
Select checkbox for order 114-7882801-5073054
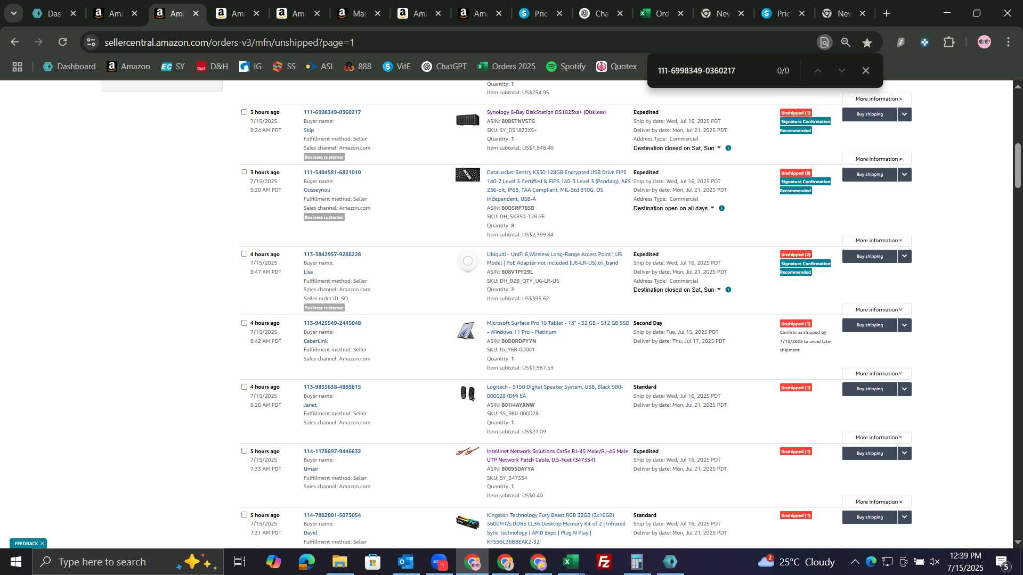point(244,514)
